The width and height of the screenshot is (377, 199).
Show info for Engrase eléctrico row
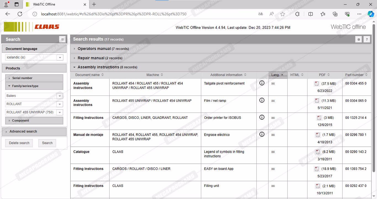pos(262,134)
